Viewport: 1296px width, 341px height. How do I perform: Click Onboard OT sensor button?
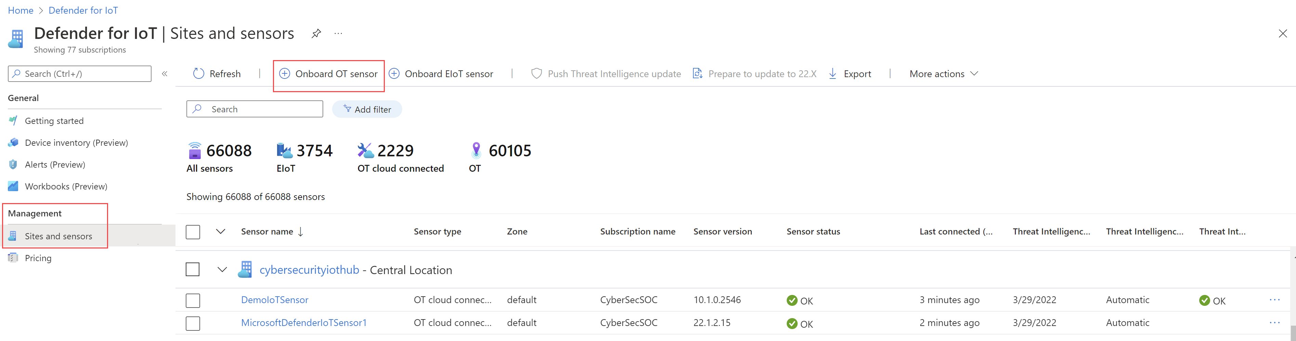328,74
